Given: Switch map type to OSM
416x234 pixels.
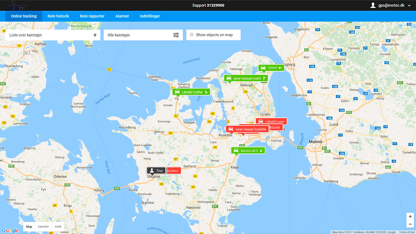Looking at the screenshot, I should (x=58, y=227).
